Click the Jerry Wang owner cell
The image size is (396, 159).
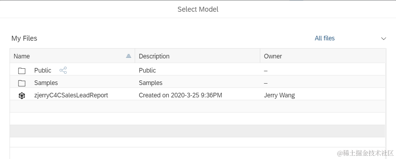click(279, 95)
